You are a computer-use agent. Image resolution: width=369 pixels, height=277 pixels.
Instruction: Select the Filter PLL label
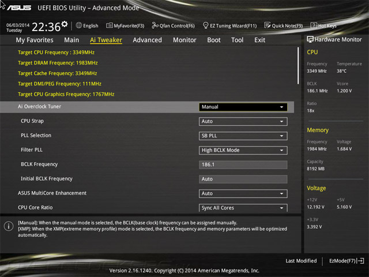pyautogui.click(x=32, y=150)
